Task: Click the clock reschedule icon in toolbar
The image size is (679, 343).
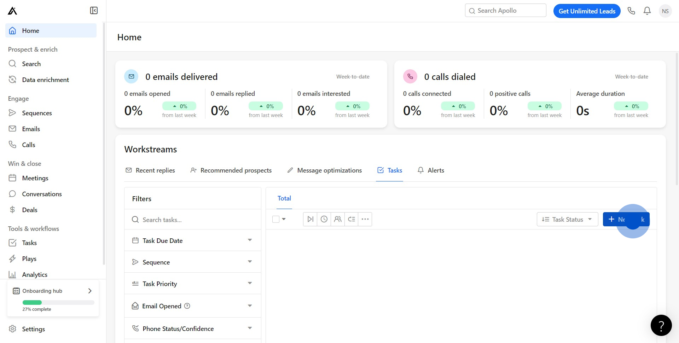Action: pyautogui.click(x=324, y=219)
